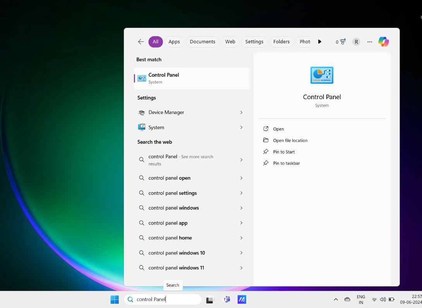Screen dimensions: 422x308
Task: Choose Pin to Start
Action: (284, 152)
